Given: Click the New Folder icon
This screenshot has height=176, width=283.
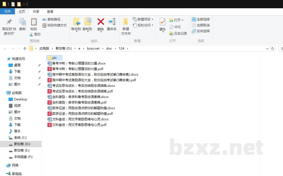Looking at the screenshot, I should point(126,22).
